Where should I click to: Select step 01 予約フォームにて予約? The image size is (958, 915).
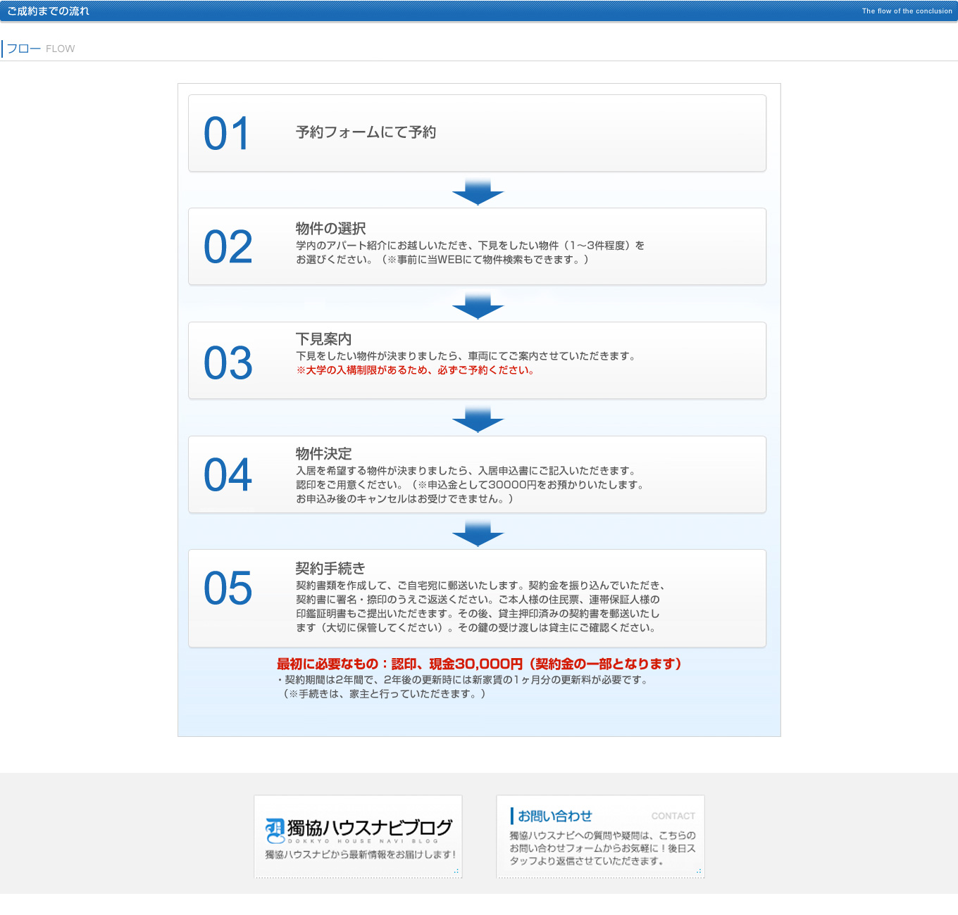point(477,132)
